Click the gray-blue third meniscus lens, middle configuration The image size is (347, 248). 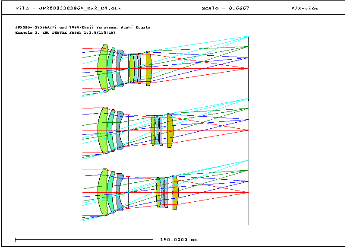point(119,130)
